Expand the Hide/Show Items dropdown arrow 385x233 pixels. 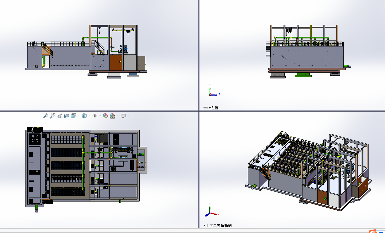100,116
